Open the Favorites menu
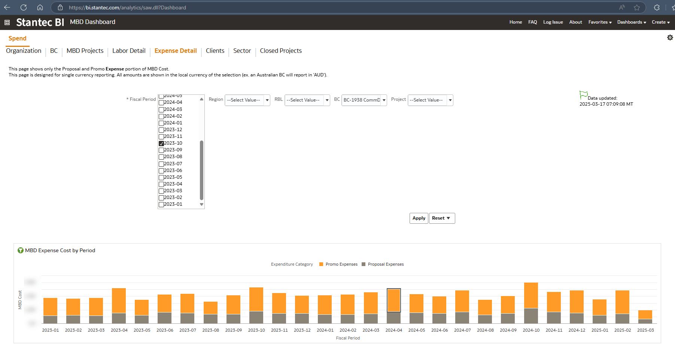 (600, 22)
